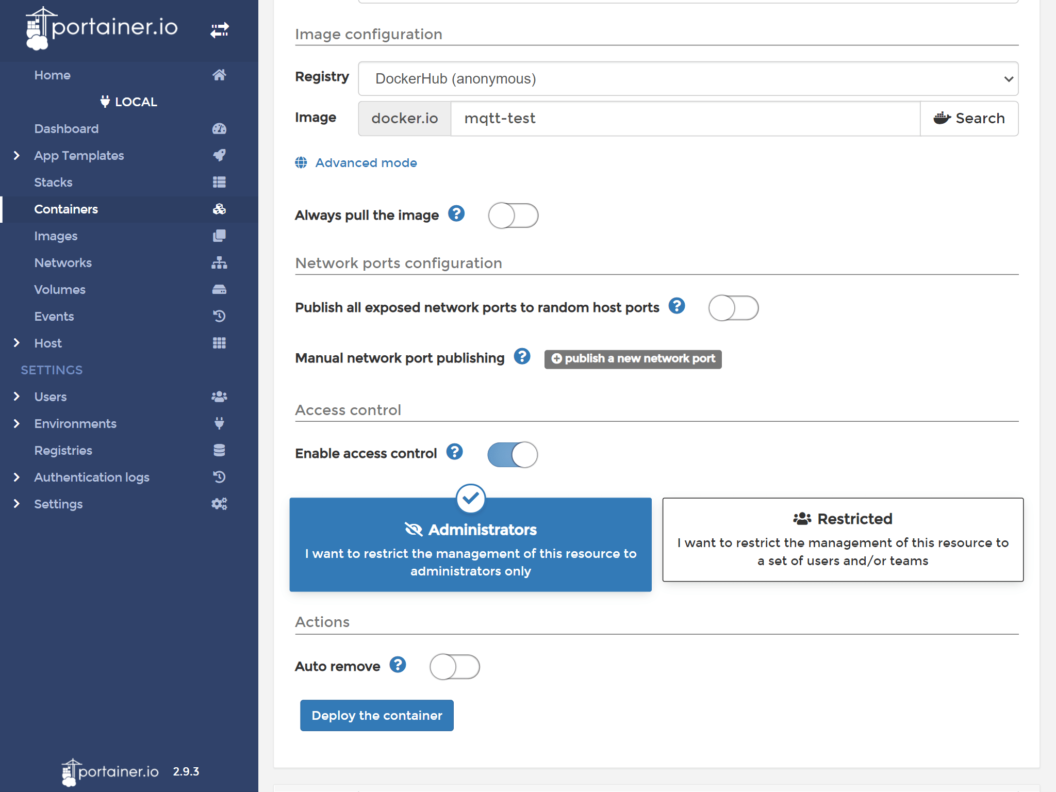Screen dimensions: 1056x792
Task: Open the Registry dropdown
Action: [x=688, y=79]
